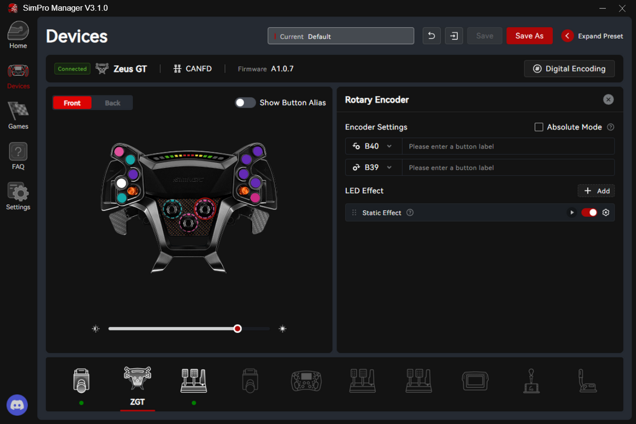This screenshot has width=636, height=424.
Task: Click the Expand Preset label
Action: tap(600, 36)
